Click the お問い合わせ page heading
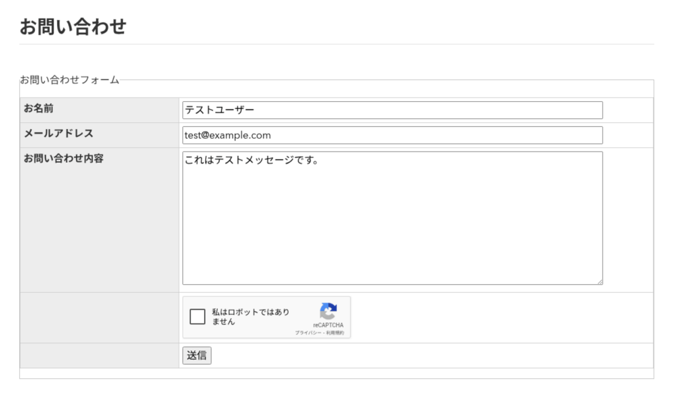 coord(73,27)
